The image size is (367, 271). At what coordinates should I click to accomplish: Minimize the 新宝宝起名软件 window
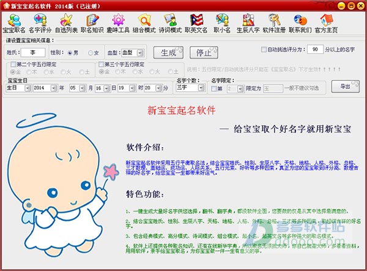pos(341,6)
